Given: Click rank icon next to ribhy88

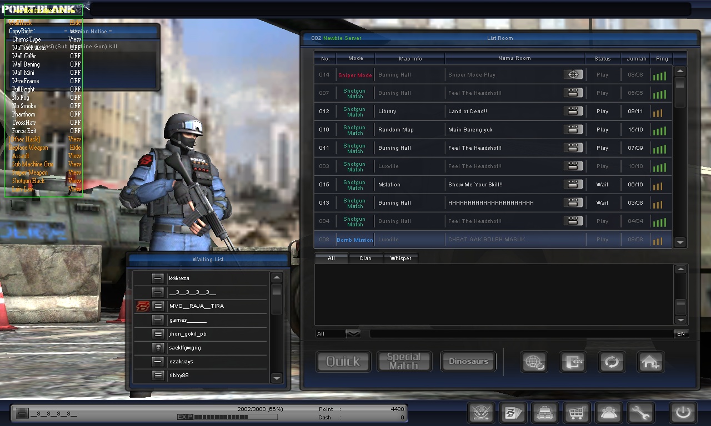Looking at the screenshot, I should [158, 375].
